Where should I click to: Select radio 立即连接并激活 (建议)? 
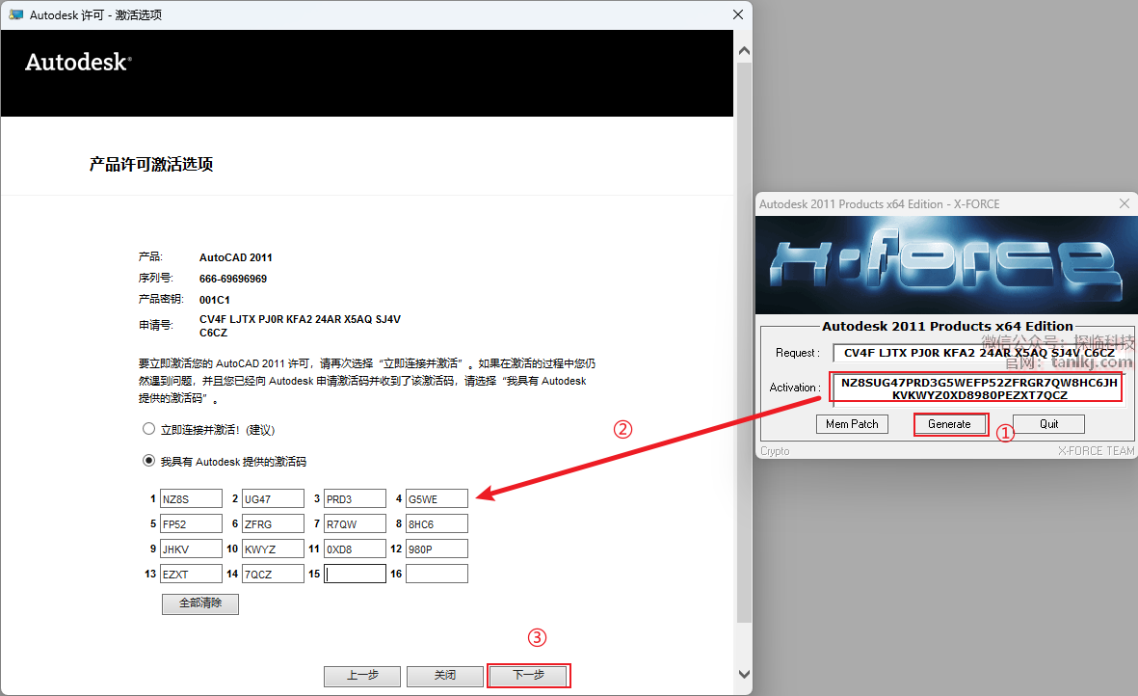click(x=148, y=429)
